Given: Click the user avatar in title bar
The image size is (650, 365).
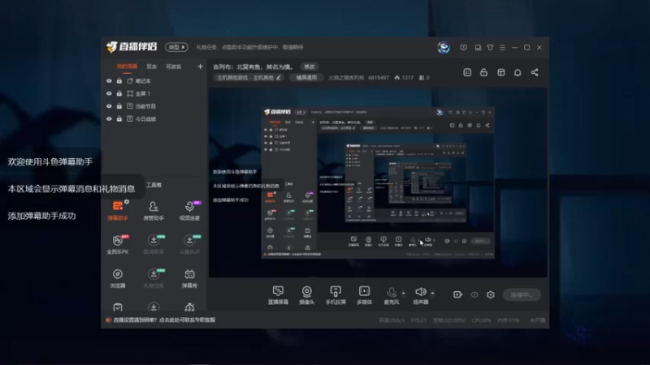Looking at the screenshot, I should 444,47.
